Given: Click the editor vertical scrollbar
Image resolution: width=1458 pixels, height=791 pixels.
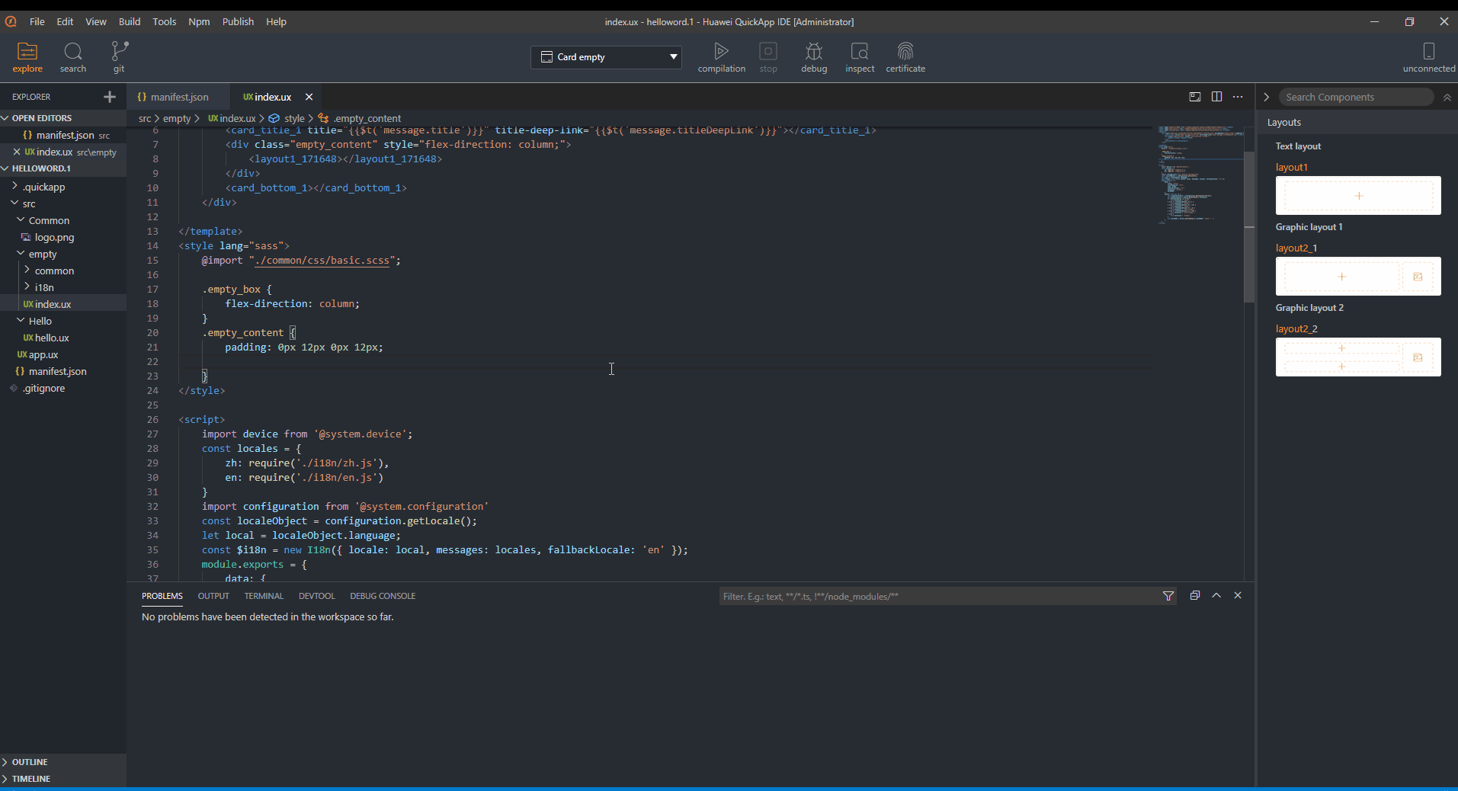Looking at the screenshot, I should (1249, 227).
